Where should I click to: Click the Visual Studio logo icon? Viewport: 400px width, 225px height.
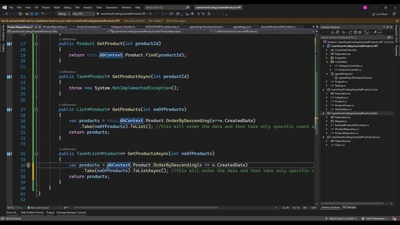[x=4, y=7]
